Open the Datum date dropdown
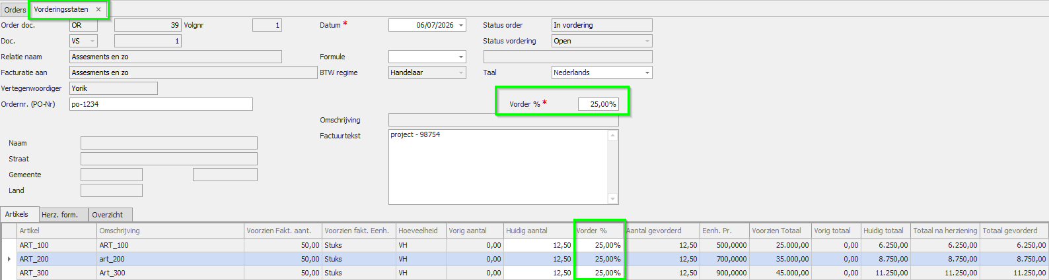Screen dimensions: 1049x280 pos(461,25)
